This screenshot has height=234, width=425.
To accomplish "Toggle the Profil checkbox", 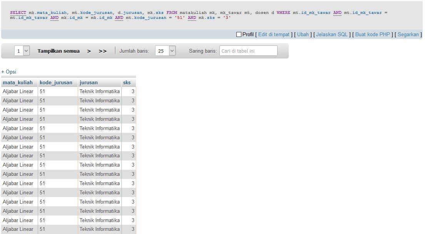I will 239,35.
